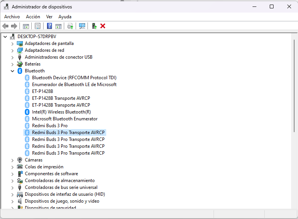298x219 pixels.
Task: Select the Redmi Buds 3 Pro device
Action: click(x=50, y=126)
